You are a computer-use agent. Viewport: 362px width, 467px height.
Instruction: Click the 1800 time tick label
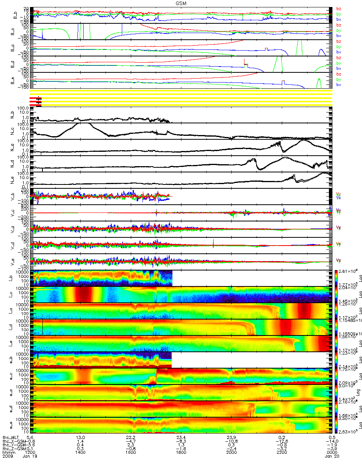tap(181, 452)
